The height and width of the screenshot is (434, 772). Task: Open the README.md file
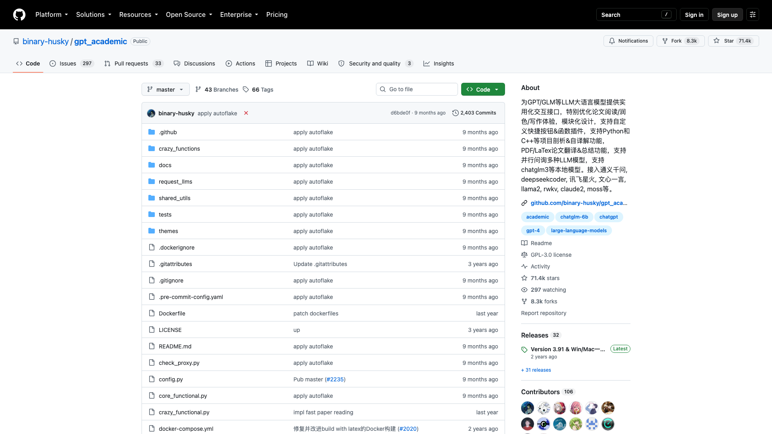[175, 346]
